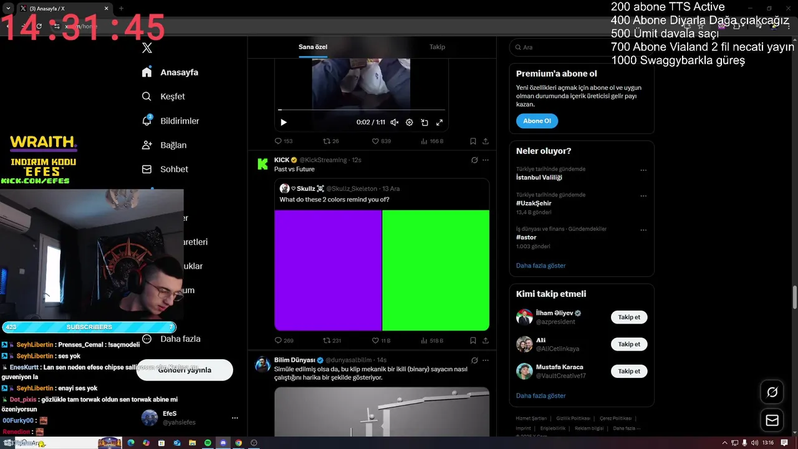Open the X logo home link
798x449 pixels.
point(147,48)
